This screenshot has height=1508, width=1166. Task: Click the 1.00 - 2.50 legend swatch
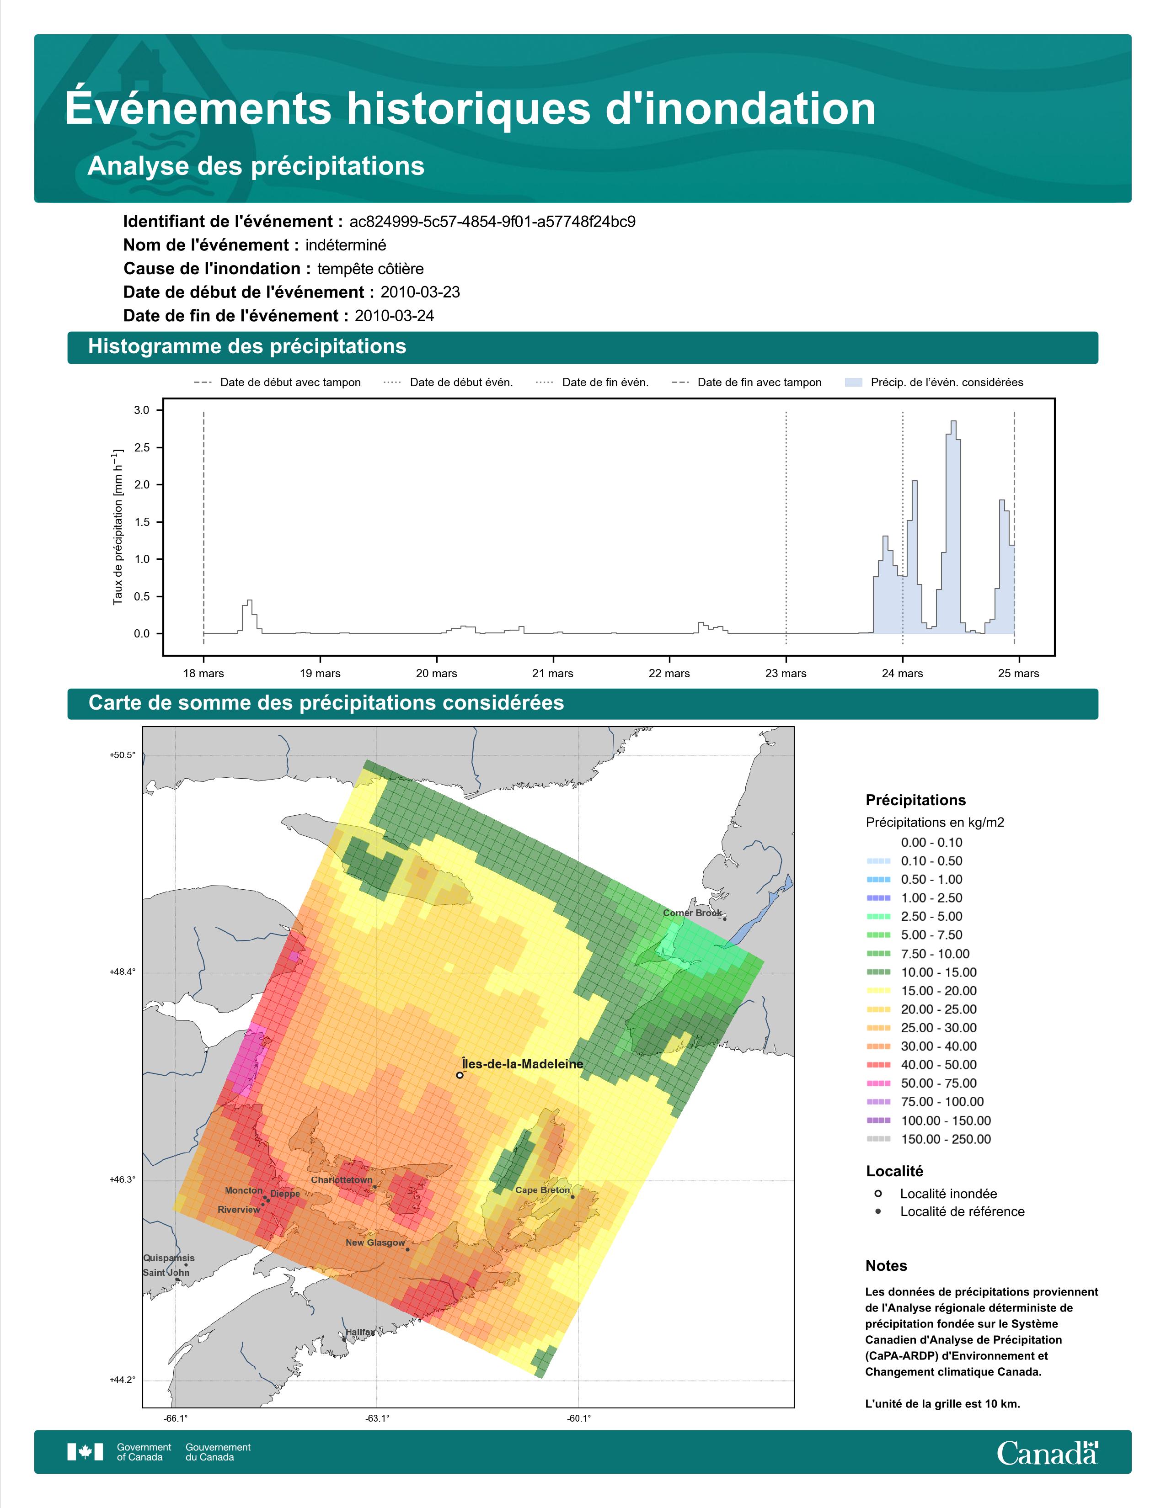[879, 898]
